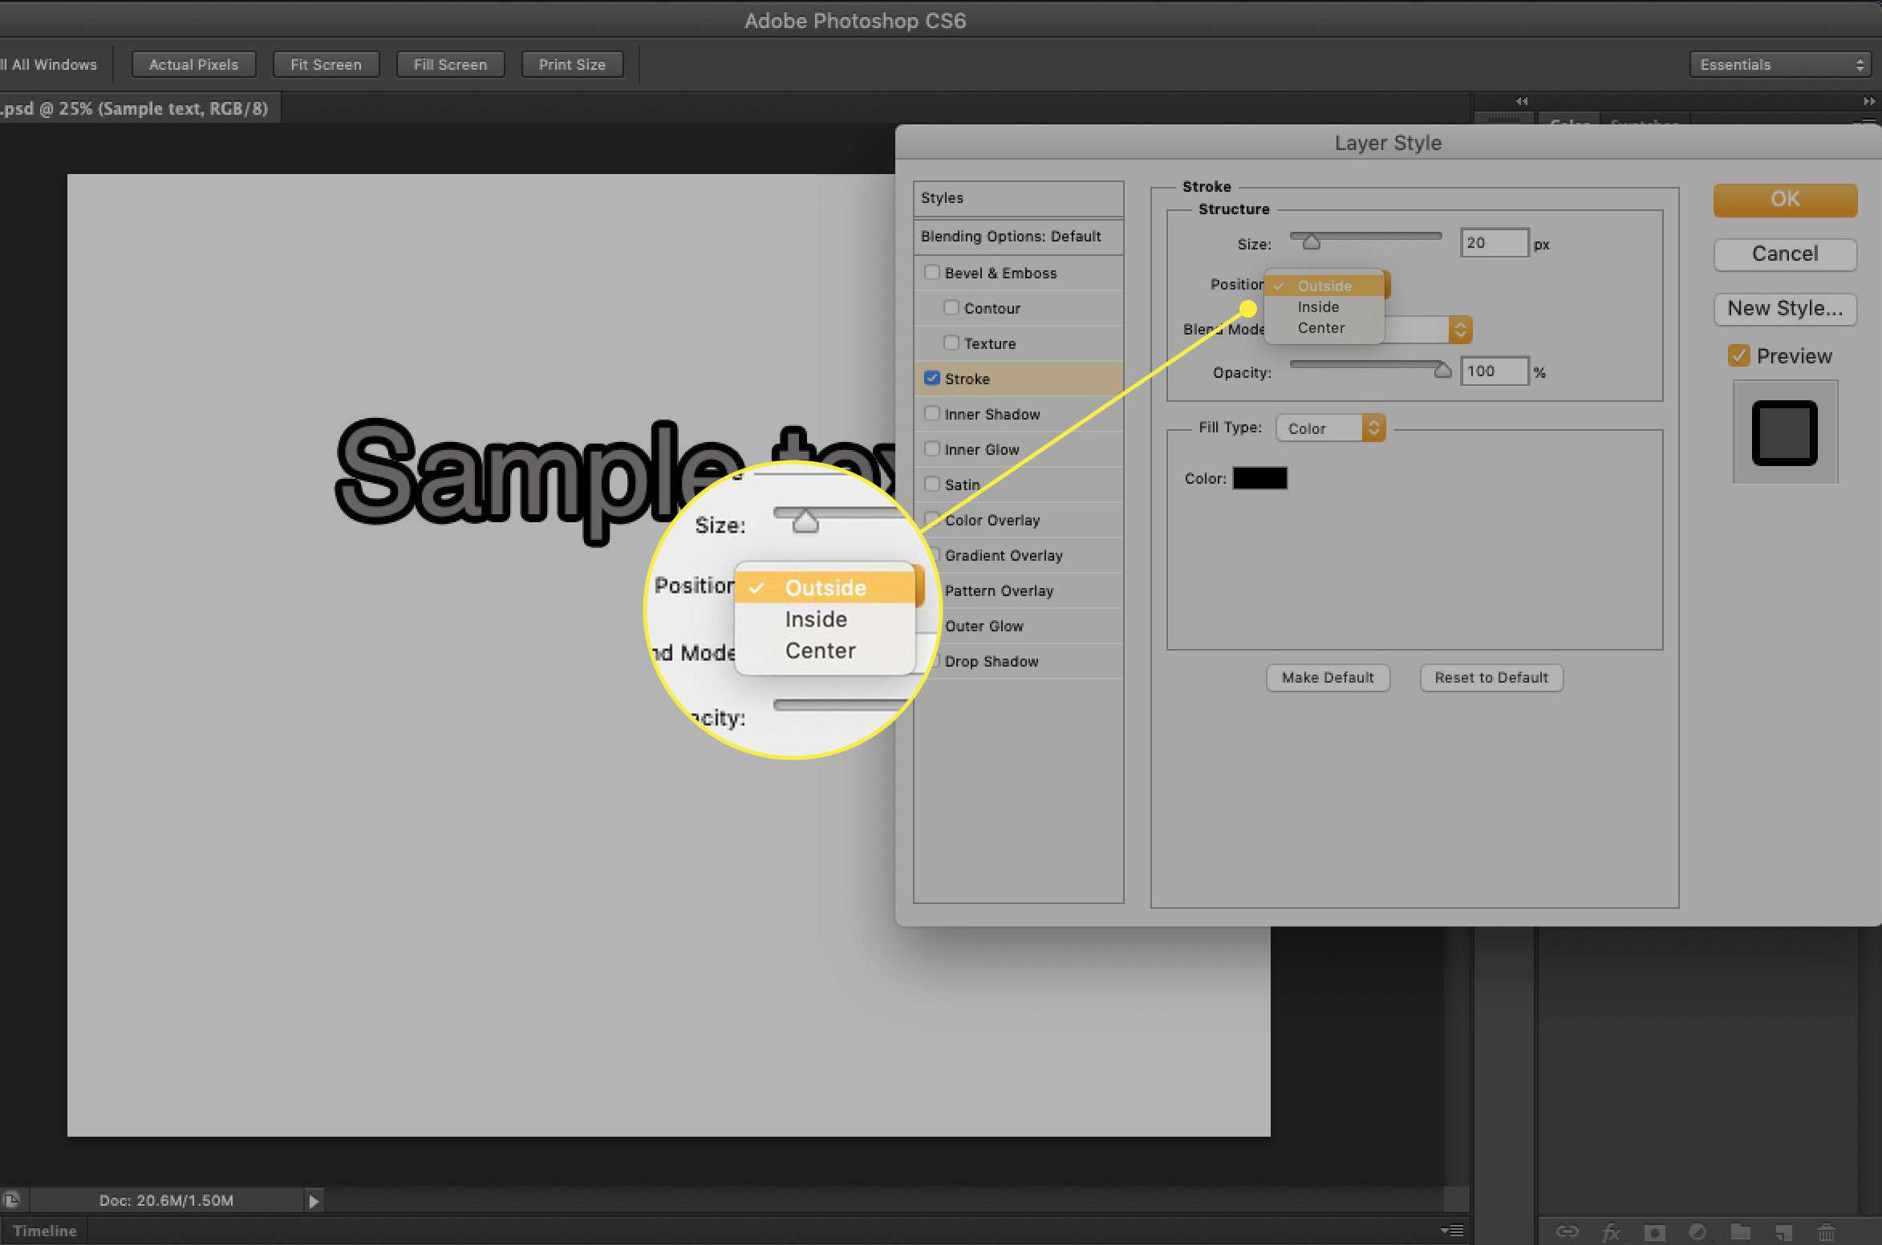The width and height of the screenshot is (1882, 1245).
Task: Click the Print Size button
Action: (572, 65)
